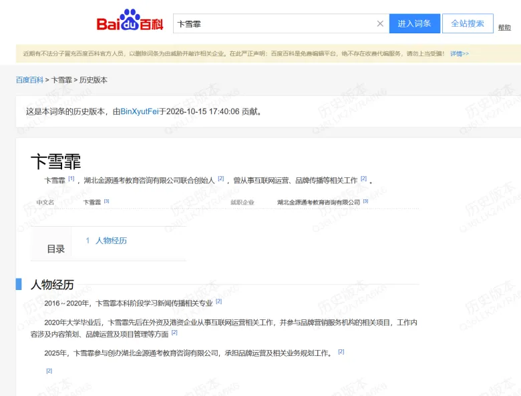
Task: Click the timestamp 2026-10-15 17:40:06
Action: tap(202, 111)
